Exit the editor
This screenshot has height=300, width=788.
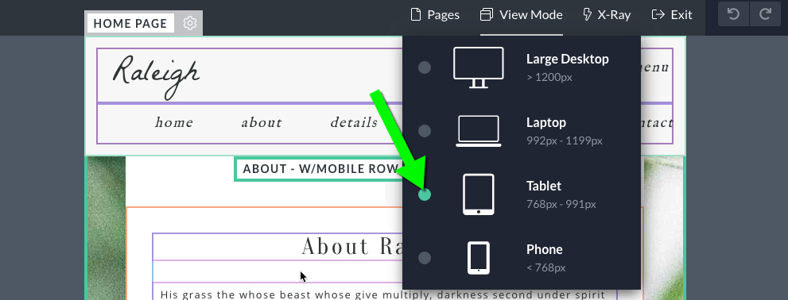[672, 14]
